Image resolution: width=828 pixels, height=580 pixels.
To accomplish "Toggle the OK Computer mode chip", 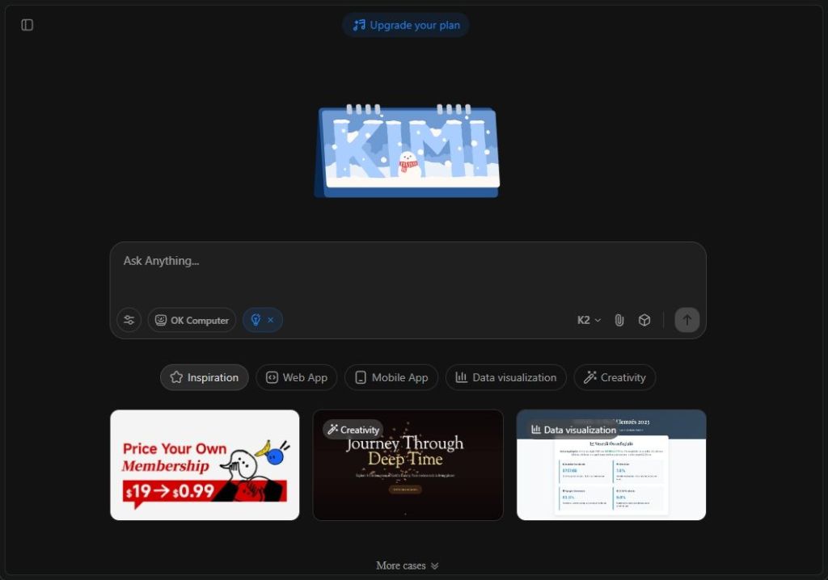I will pyautogui.click(x=192, y=320).
